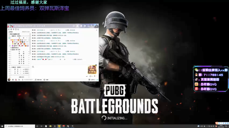Click the green signal bars in YY bottom bar
Image resolution: width=229 pixels, height=128 pixels.
point(97,80)
